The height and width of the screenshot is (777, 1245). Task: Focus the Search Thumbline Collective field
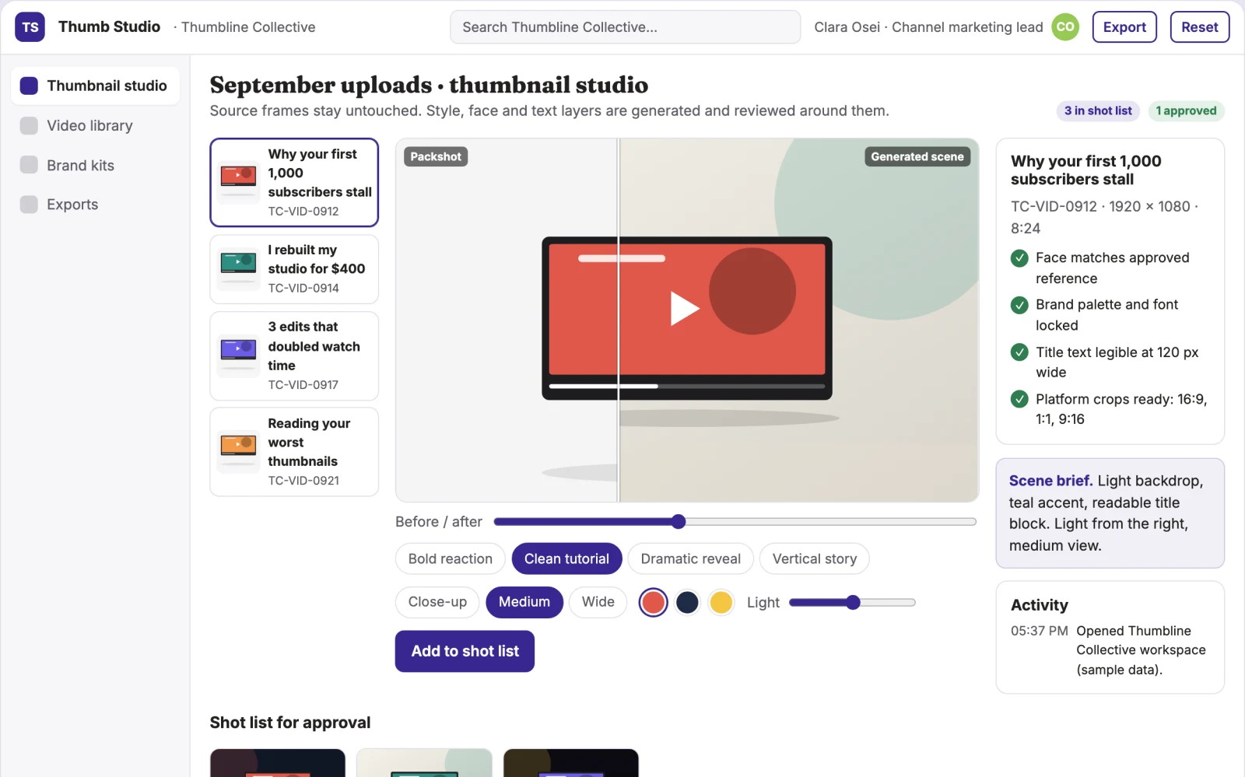[x=625, y=27]
